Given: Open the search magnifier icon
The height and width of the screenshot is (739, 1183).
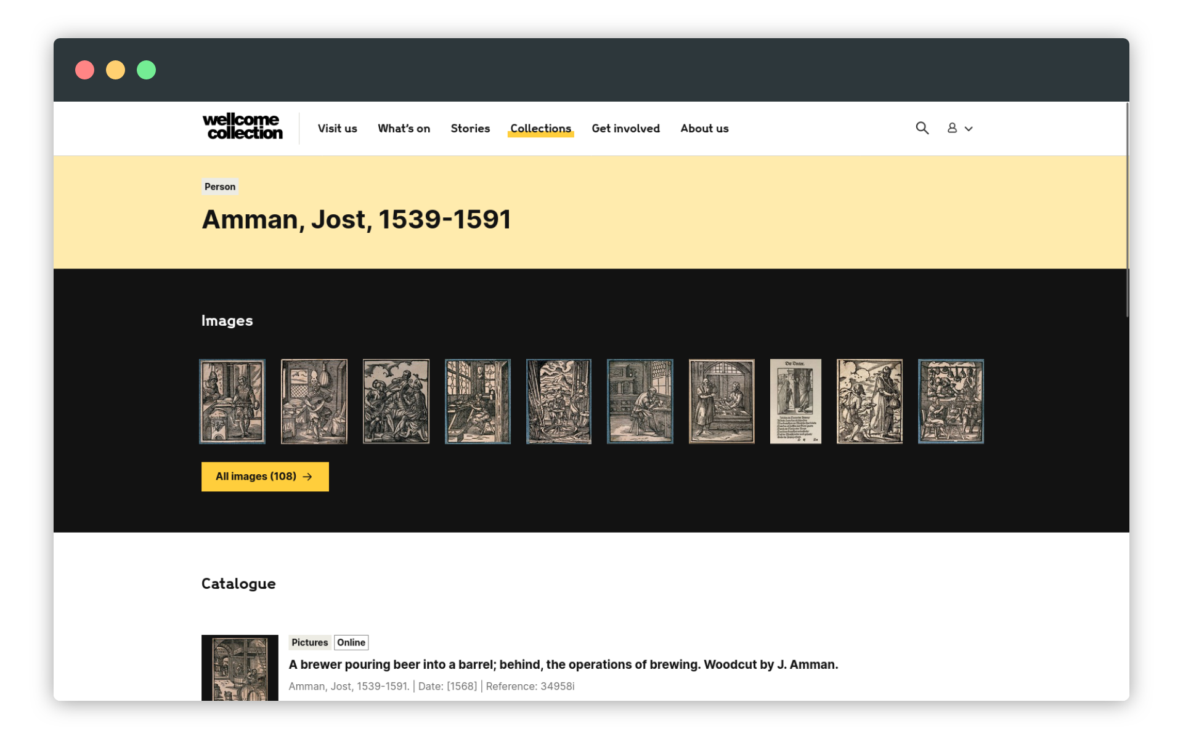Looking at the screenshot, I should pos(922,128).
